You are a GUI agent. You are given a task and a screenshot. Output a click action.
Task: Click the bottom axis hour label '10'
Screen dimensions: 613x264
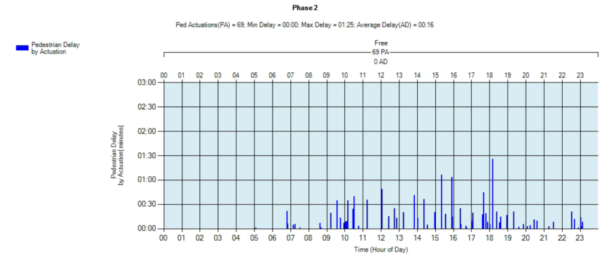tap(344, 237)
